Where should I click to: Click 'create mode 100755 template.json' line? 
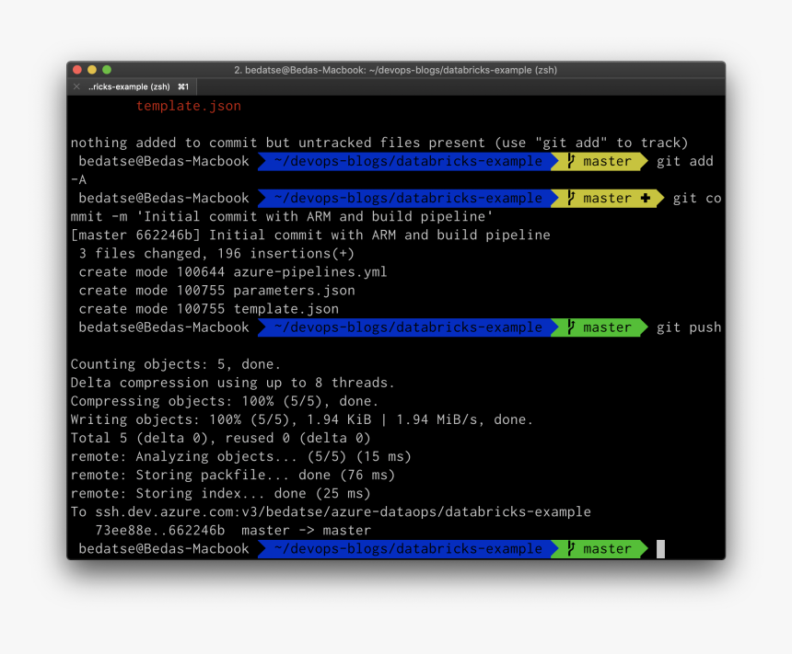pyautogui.click(x=209, y=309)
